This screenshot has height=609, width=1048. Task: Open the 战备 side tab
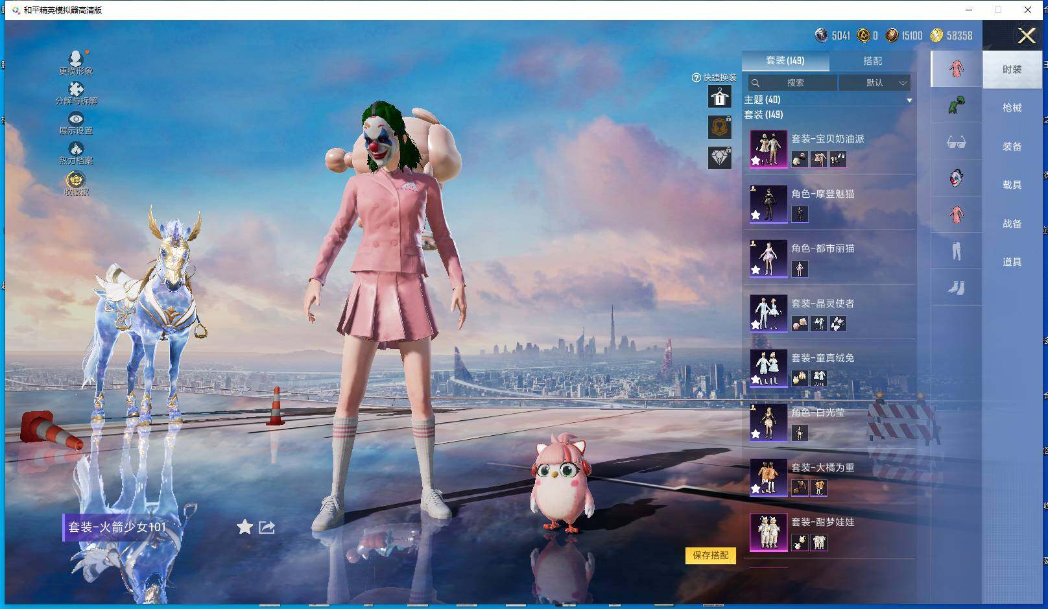pyautogui.click(x=1012, y=224)
